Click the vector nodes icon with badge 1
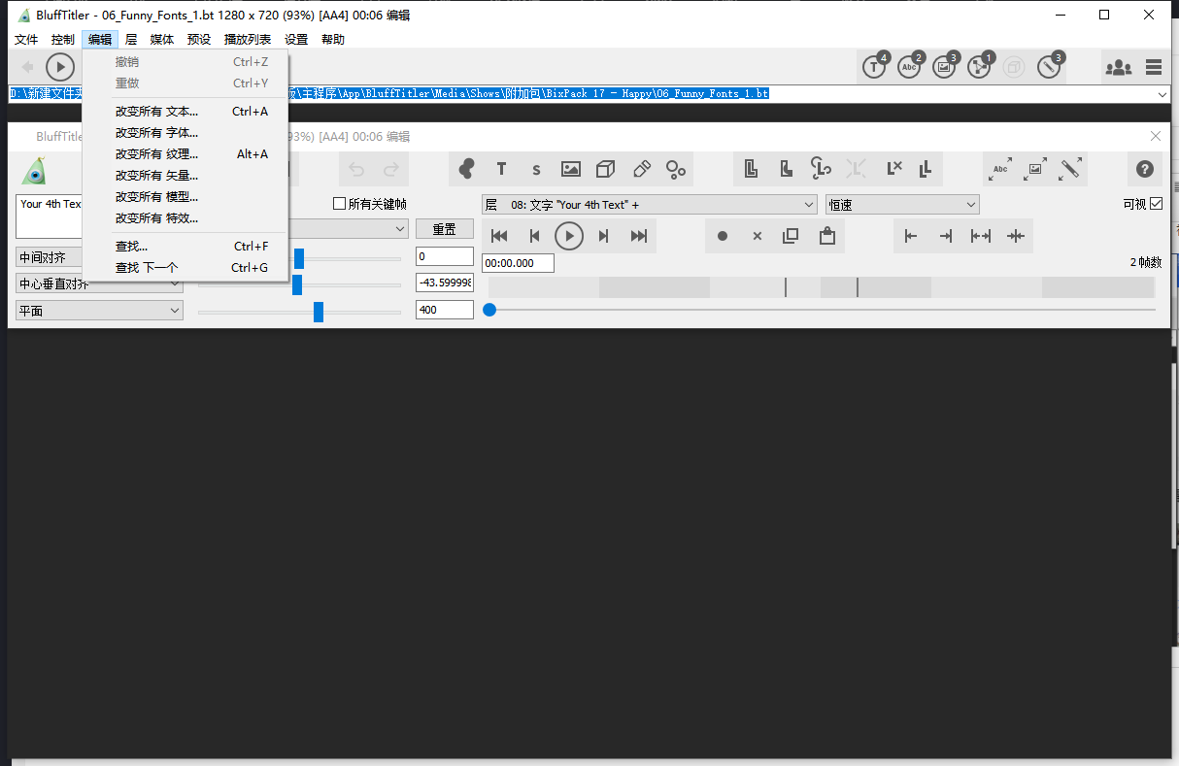This screenshot has height=766, width=1179. [x=980, y=67]
